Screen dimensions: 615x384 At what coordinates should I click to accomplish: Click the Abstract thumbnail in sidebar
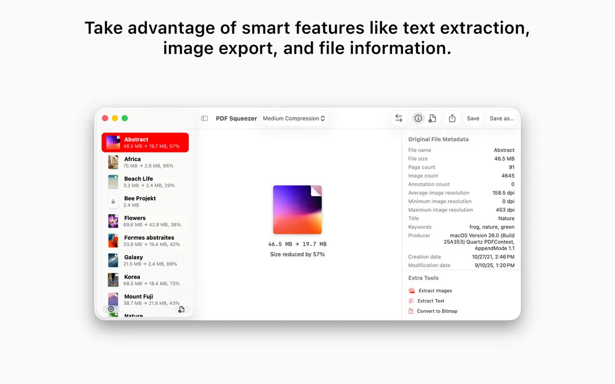pos(113,142)
